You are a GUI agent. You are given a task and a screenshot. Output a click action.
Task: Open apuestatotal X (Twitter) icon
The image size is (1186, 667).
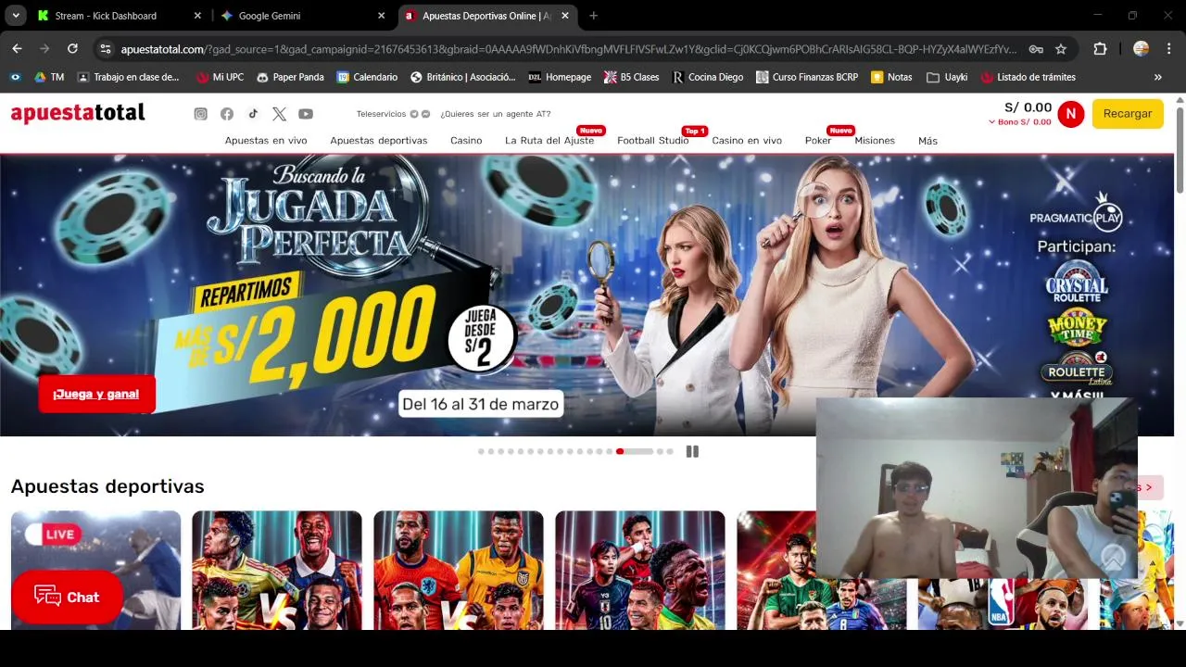[x=279, y=114]
